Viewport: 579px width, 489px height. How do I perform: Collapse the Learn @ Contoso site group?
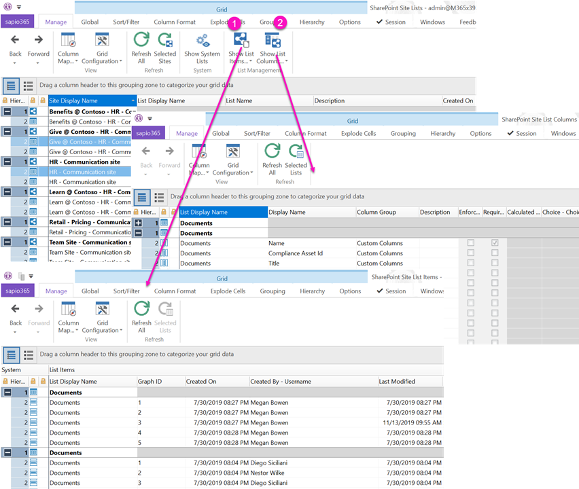(7, 192)
